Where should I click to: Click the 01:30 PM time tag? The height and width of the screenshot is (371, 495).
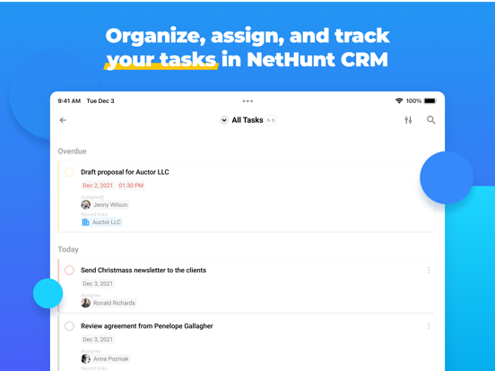point(131,185)
